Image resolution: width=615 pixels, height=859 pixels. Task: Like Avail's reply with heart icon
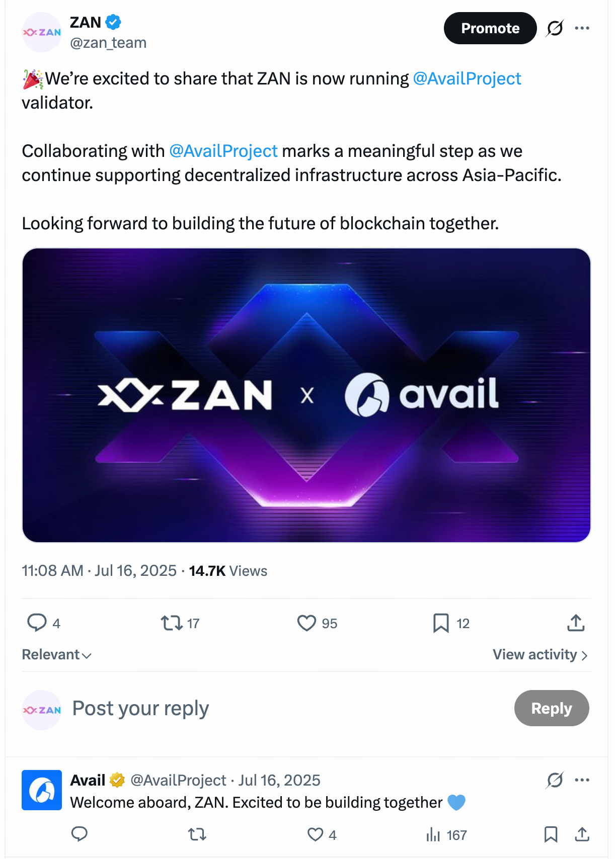(316, 835)
